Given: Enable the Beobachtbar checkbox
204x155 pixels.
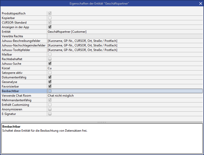Looking at the screenshot, I should tap(50, 91).
